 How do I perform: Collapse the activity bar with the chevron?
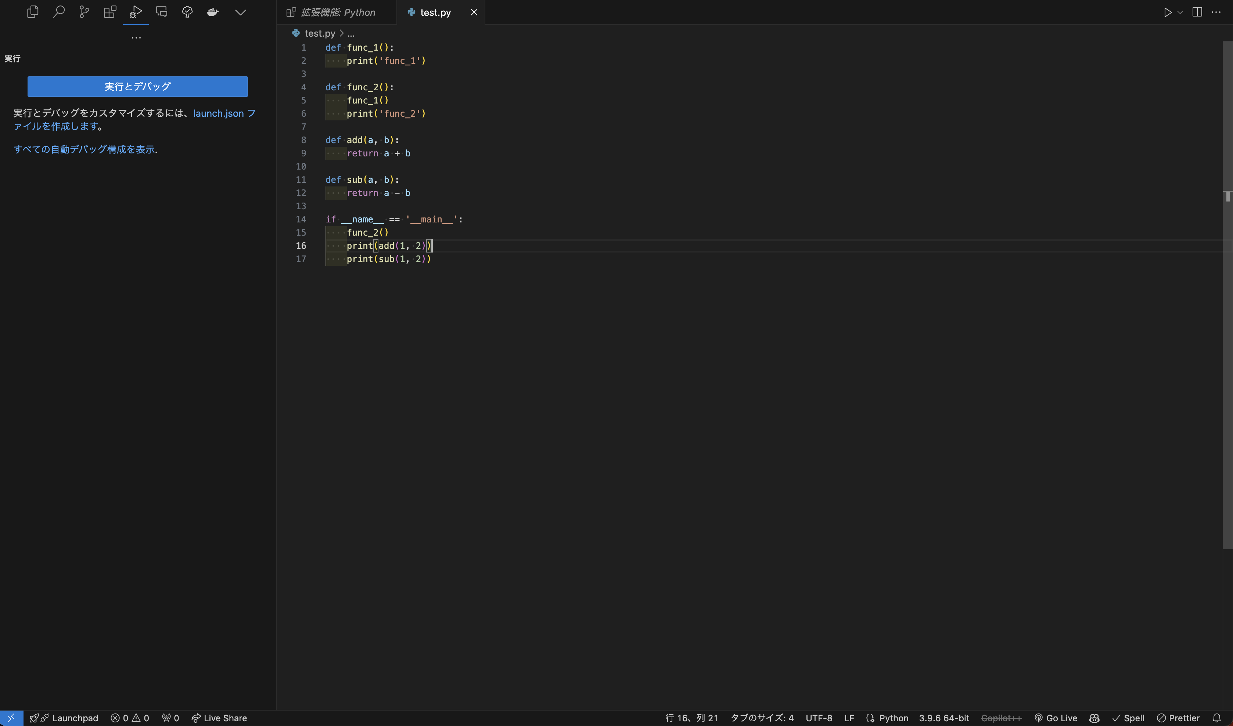(x=240, y=12)
